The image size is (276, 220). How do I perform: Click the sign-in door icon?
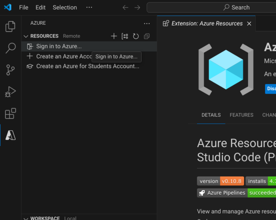click(x=30, y=46)
